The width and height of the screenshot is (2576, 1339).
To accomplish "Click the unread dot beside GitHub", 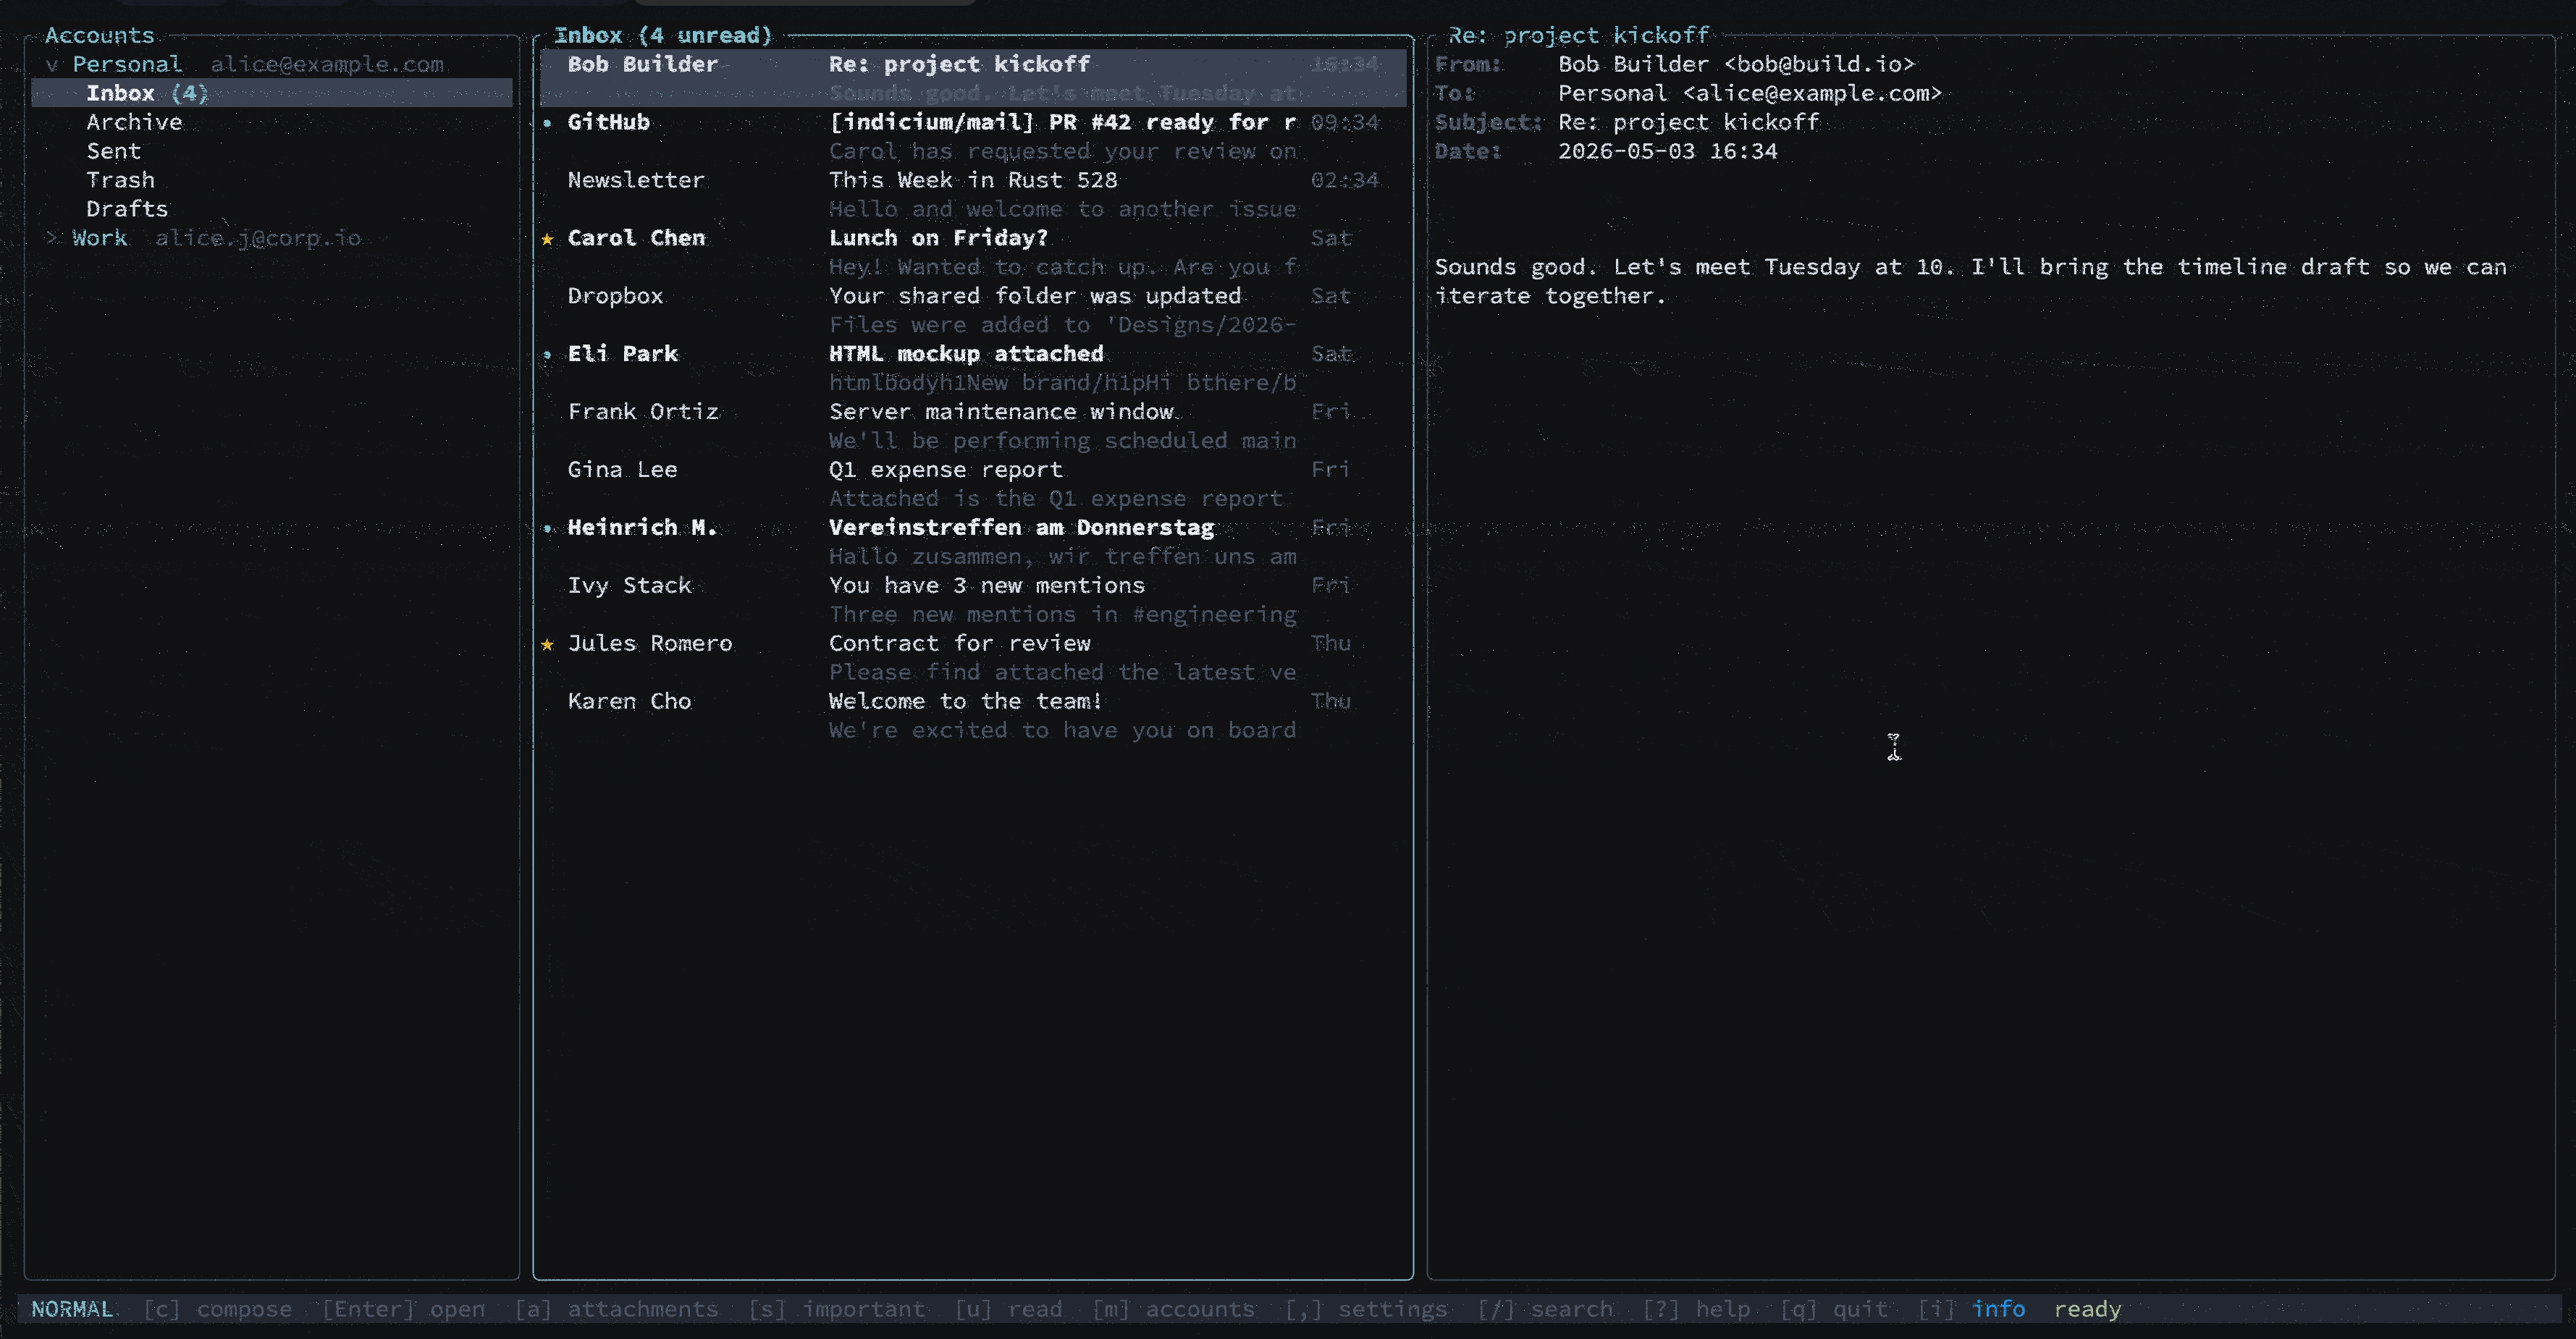I will [547, 123].
